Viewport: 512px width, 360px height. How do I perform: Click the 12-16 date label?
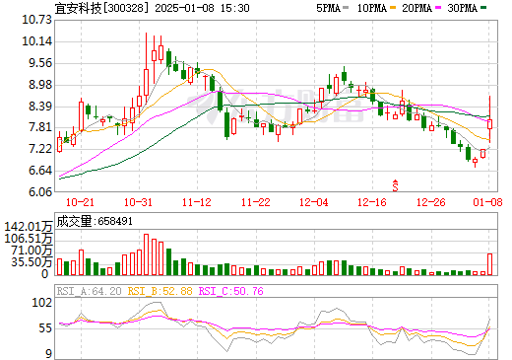coord(372,202)
